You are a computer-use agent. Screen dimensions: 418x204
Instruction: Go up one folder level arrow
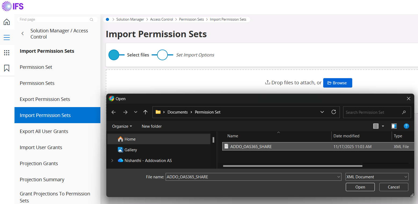click(x=145, y=112)
